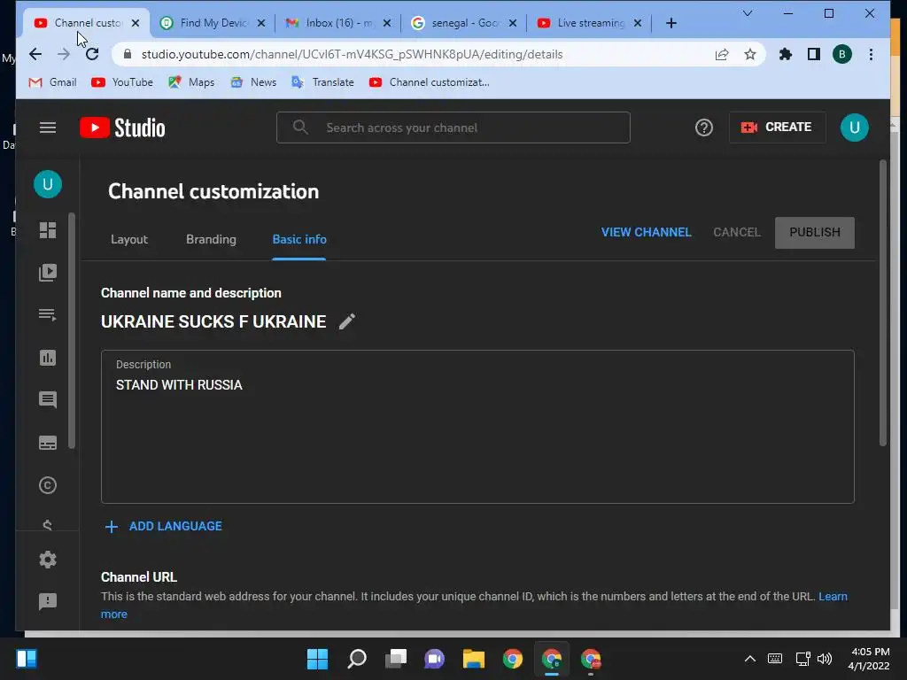Select the Basic info tab
Viewport: 907px width, 680px height.
tap(299, 239)
